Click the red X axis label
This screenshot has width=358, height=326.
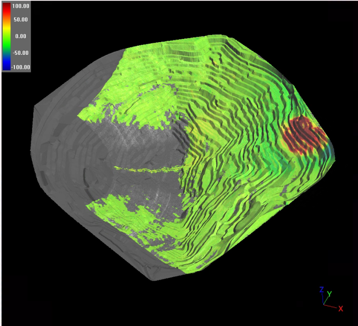[340, 309]
